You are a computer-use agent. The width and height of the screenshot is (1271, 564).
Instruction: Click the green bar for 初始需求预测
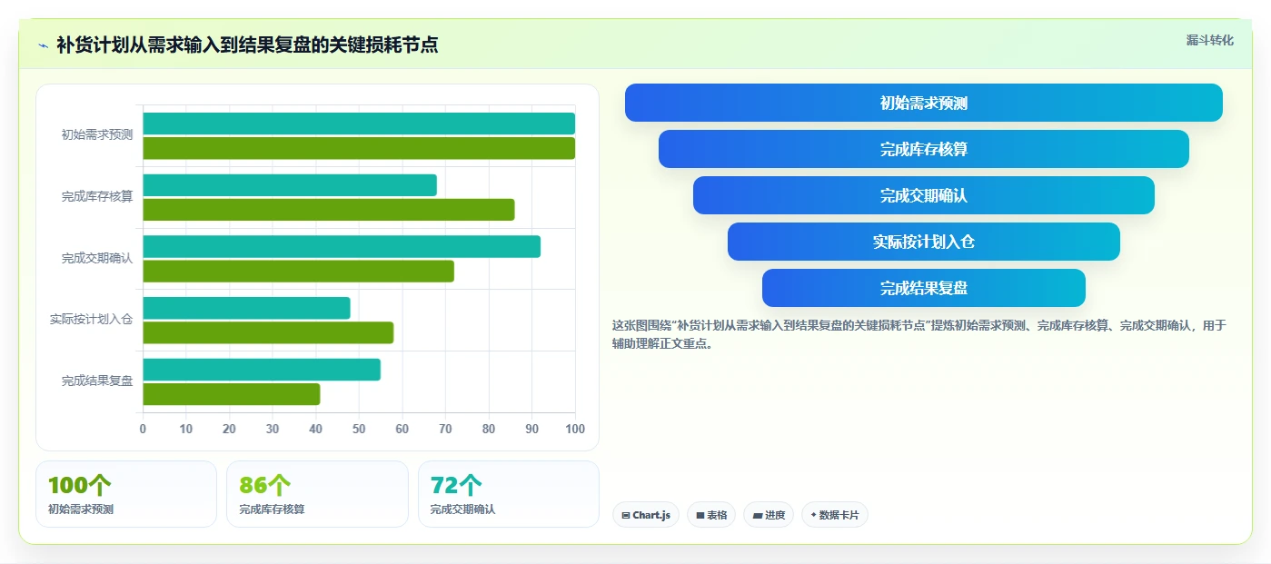click(359, 148)
